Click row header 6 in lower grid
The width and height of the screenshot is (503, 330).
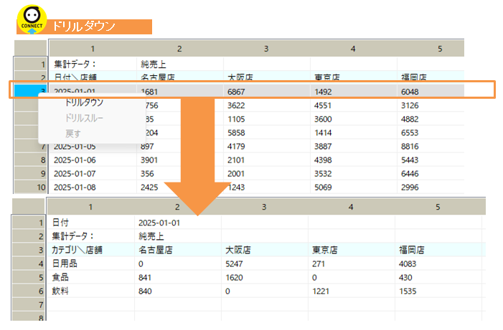[29, 291]
